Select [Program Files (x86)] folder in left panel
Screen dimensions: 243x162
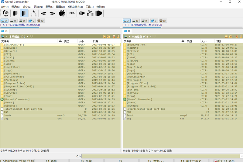point(60,87)
